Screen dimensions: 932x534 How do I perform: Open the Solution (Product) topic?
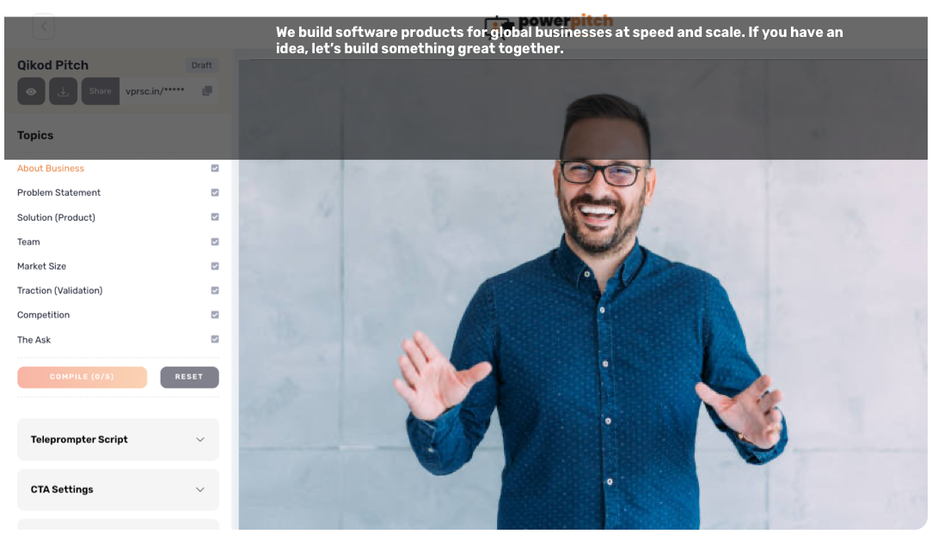(x=56, y=218)
